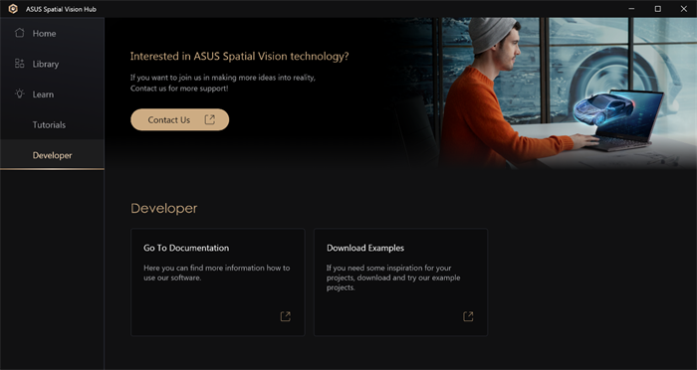Click the 'Contact us for more support!' text
Viewport: 697px width, 370px height.
(x=179, y=89)
